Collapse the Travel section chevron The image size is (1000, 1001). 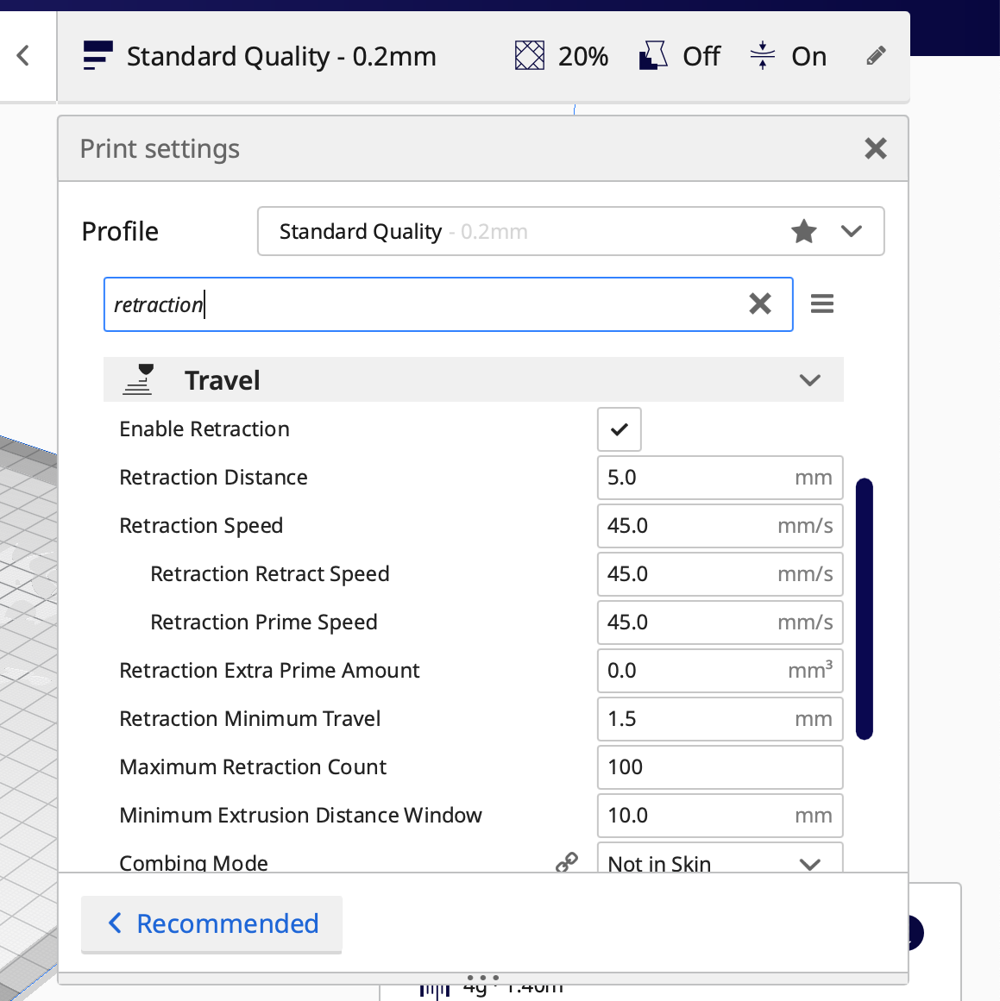coord(809,380)
